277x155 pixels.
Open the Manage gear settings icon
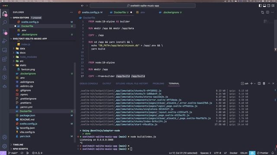point(5,146)
